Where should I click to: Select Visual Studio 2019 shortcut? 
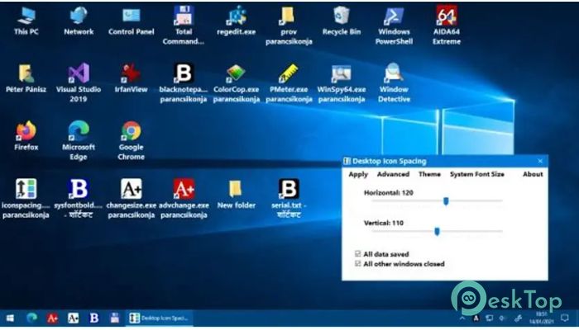pyautogui.click(x=79, y=82)
